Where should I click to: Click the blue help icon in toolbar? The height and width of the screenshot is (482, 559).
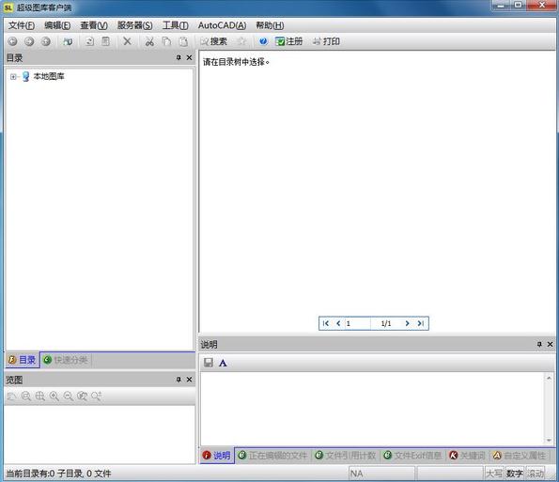coord(263,41)
